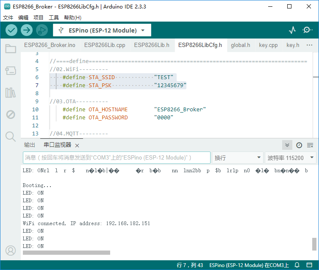Close the 串口监视器 tab
The height and width of the screenshot is (270, 319).
pyautogui.click(x=77, y=146)
